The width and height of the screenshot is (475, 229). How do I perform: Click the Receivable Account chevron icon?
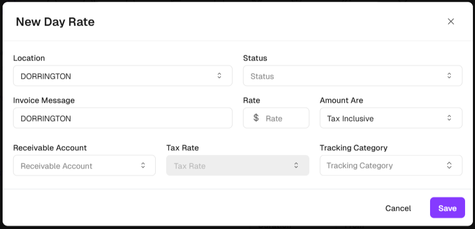[x=143, y=165]
